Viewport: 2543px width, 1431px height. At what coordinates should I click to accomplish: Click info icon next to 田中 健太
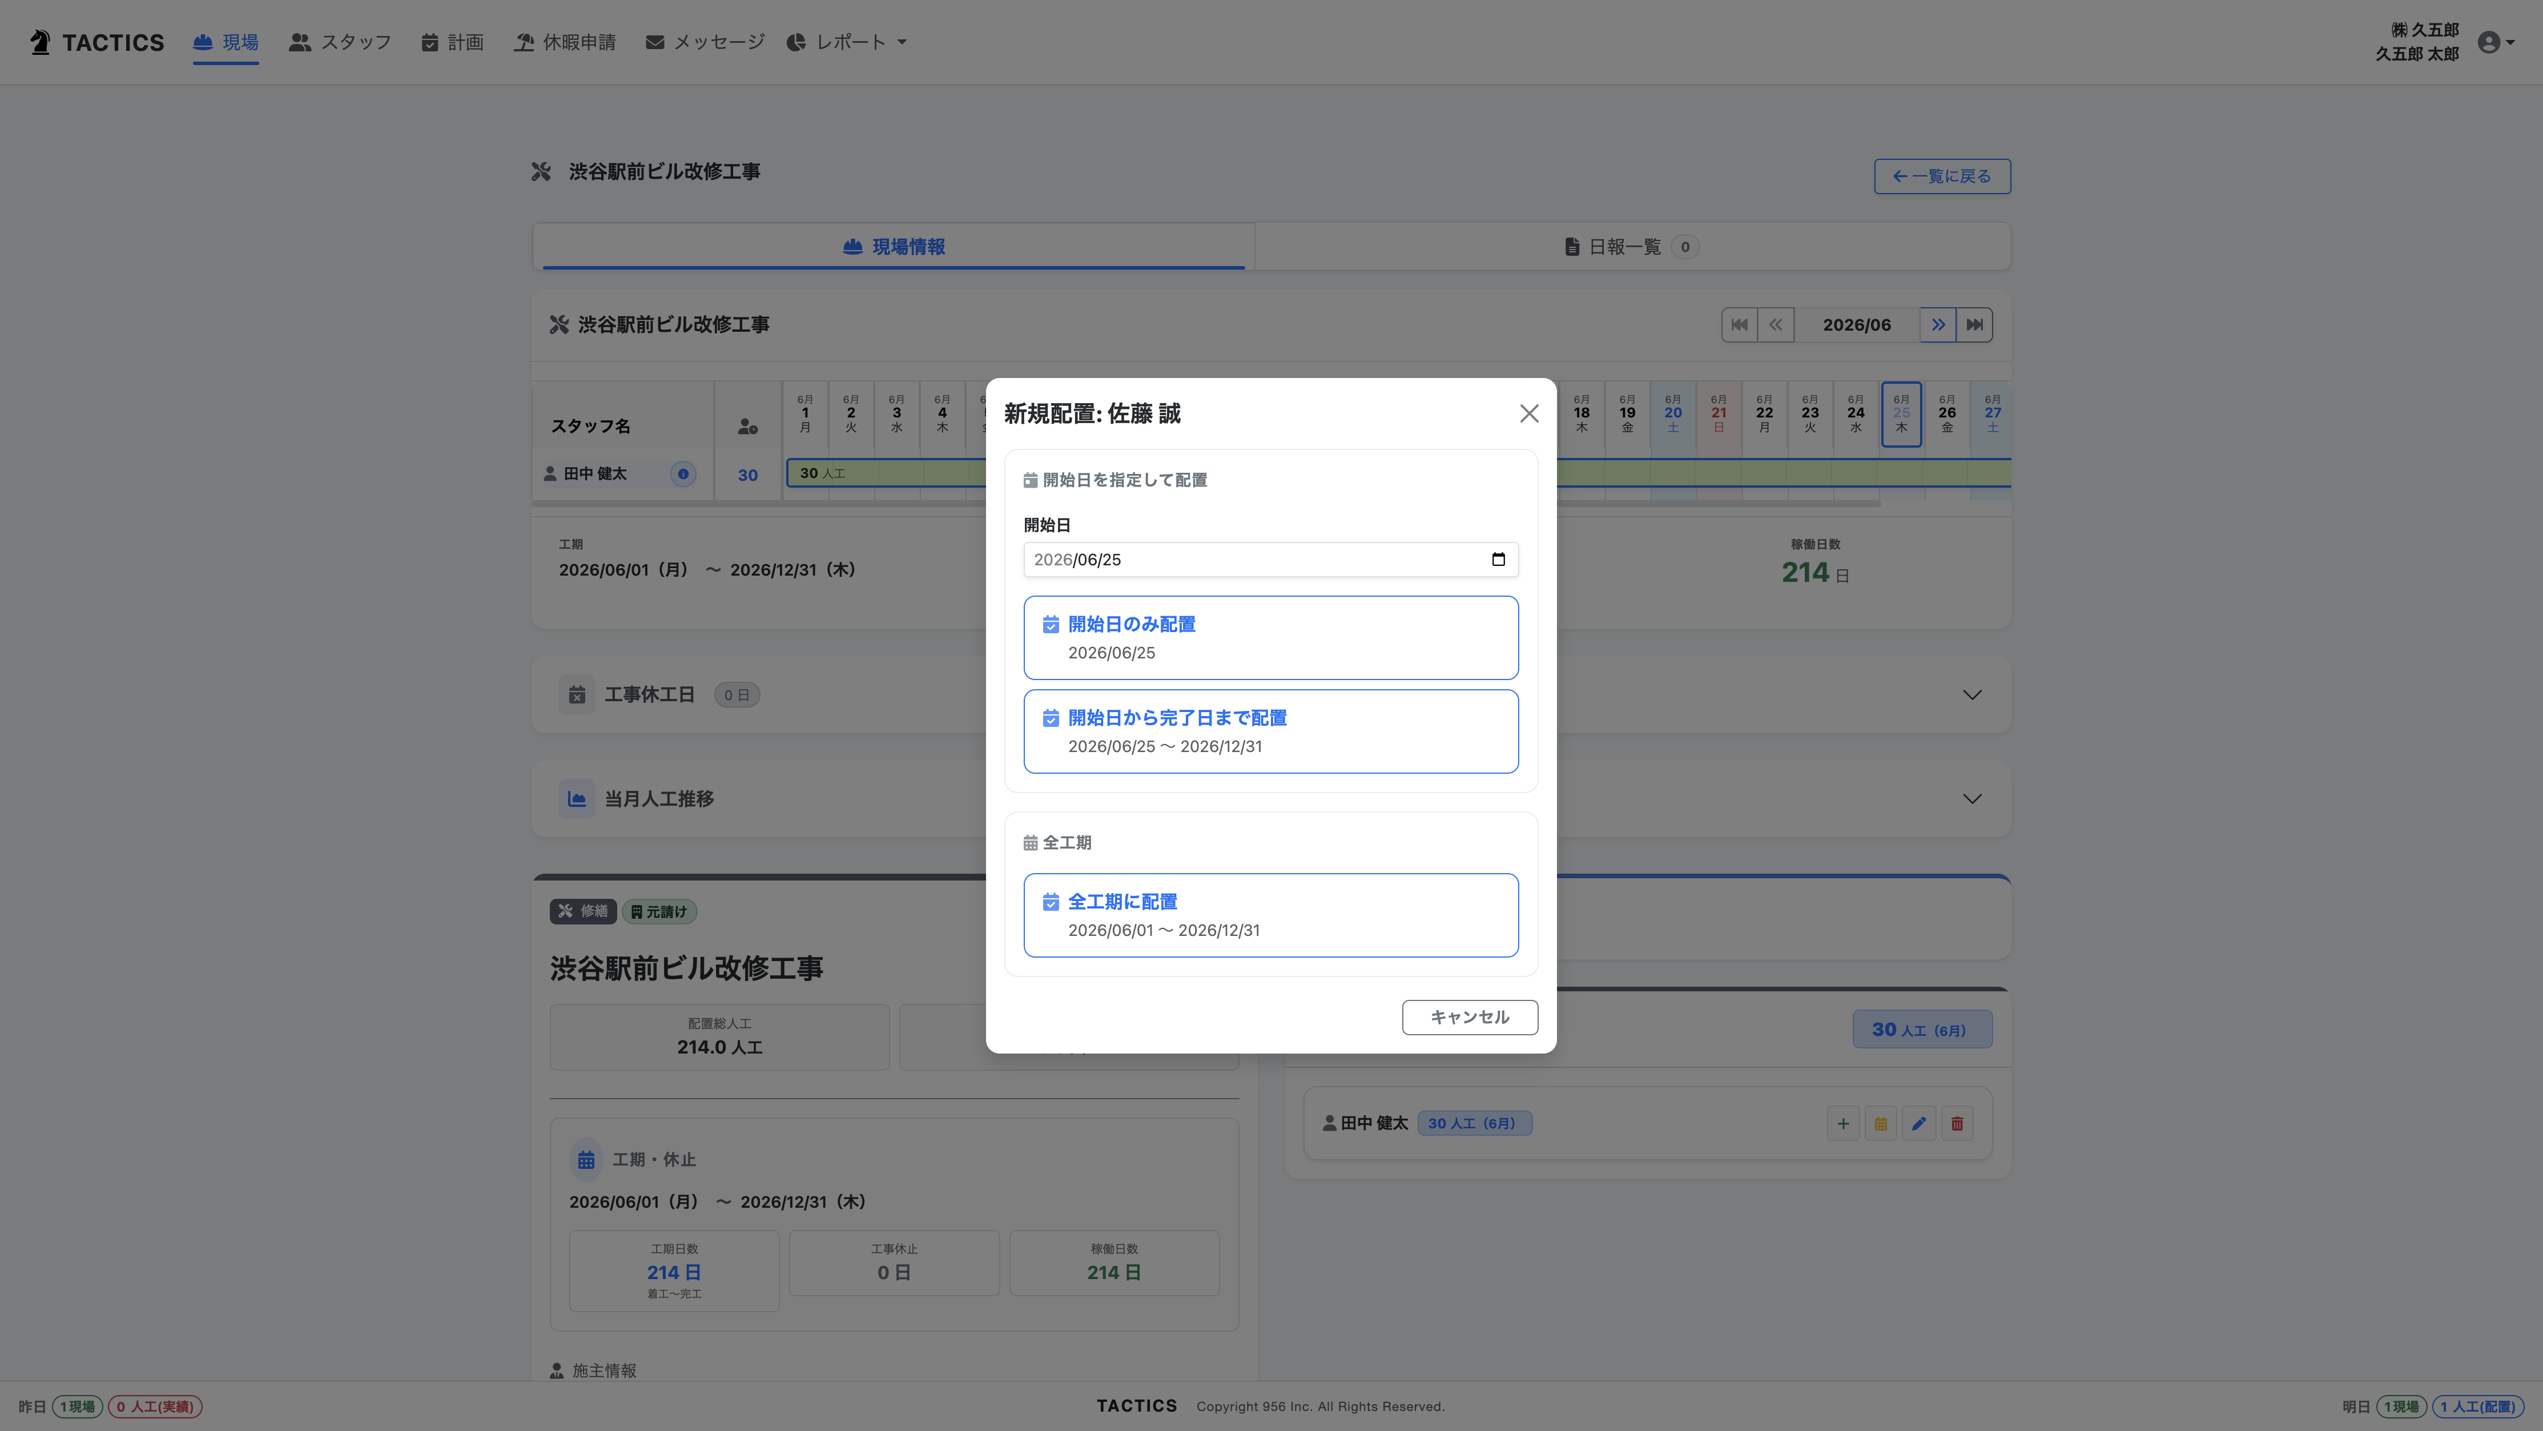(682, 474)
